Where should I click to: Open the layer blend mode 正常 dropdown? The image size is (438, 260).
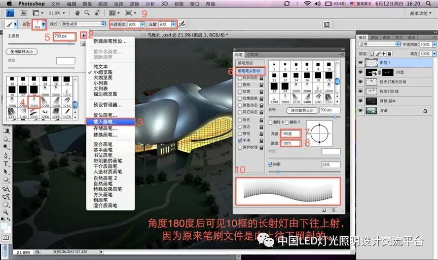click(379, 44)
